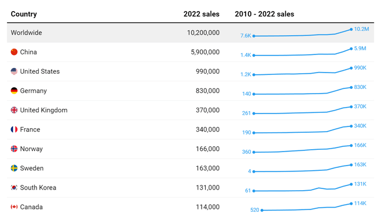375x220 pixels.
Task: Click the 261 start point of United Kingdom sparkline
Action: click(x=254, y=114)
